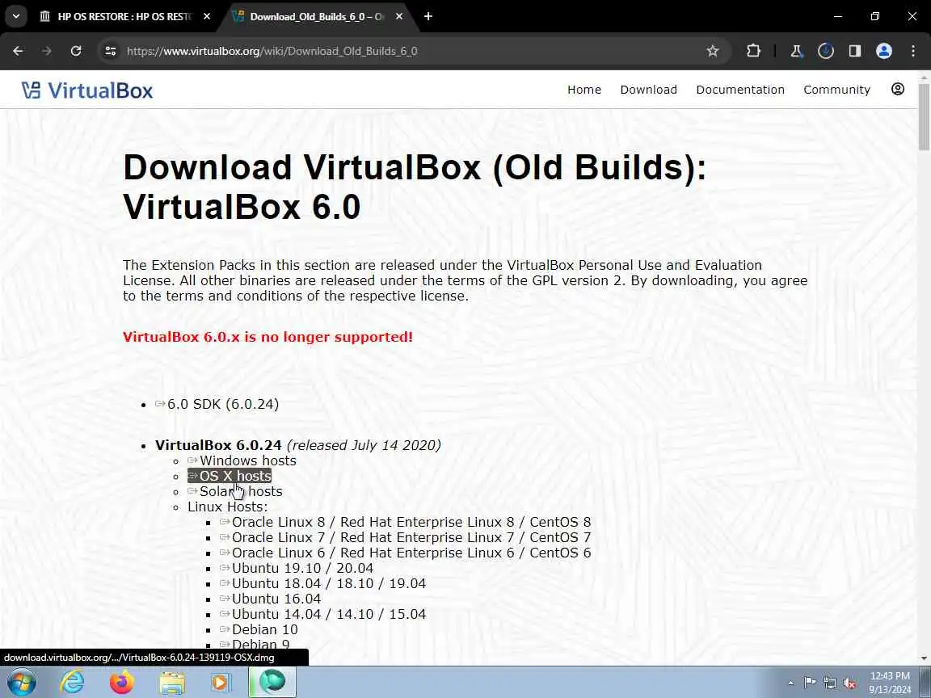Viewport: 931px width, 698px height.
Task: Bookmark this page with the star icon
Action: pos(713,51)
